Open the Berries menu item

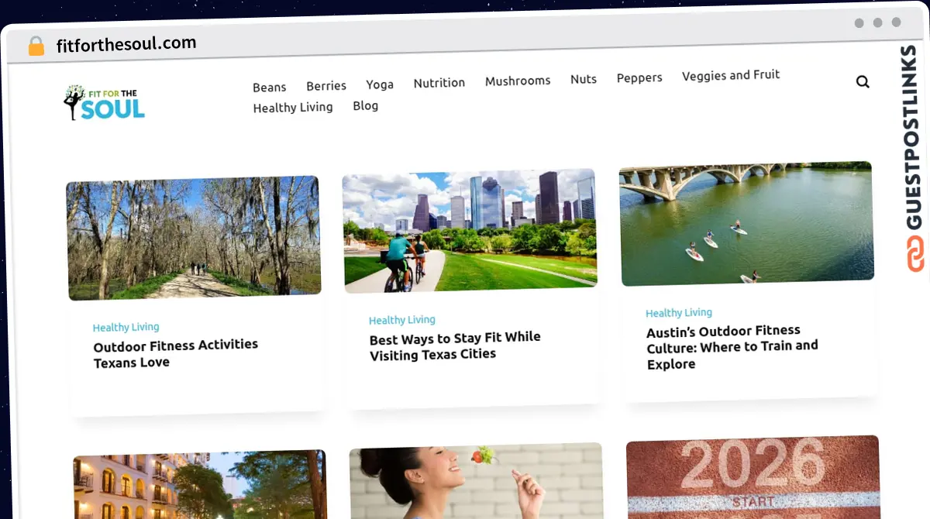pyautogui.click(x=326, y=86)
